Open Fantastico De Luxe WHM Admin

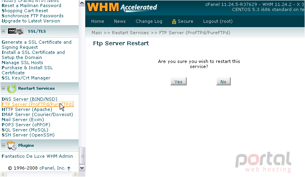(37, 156)
